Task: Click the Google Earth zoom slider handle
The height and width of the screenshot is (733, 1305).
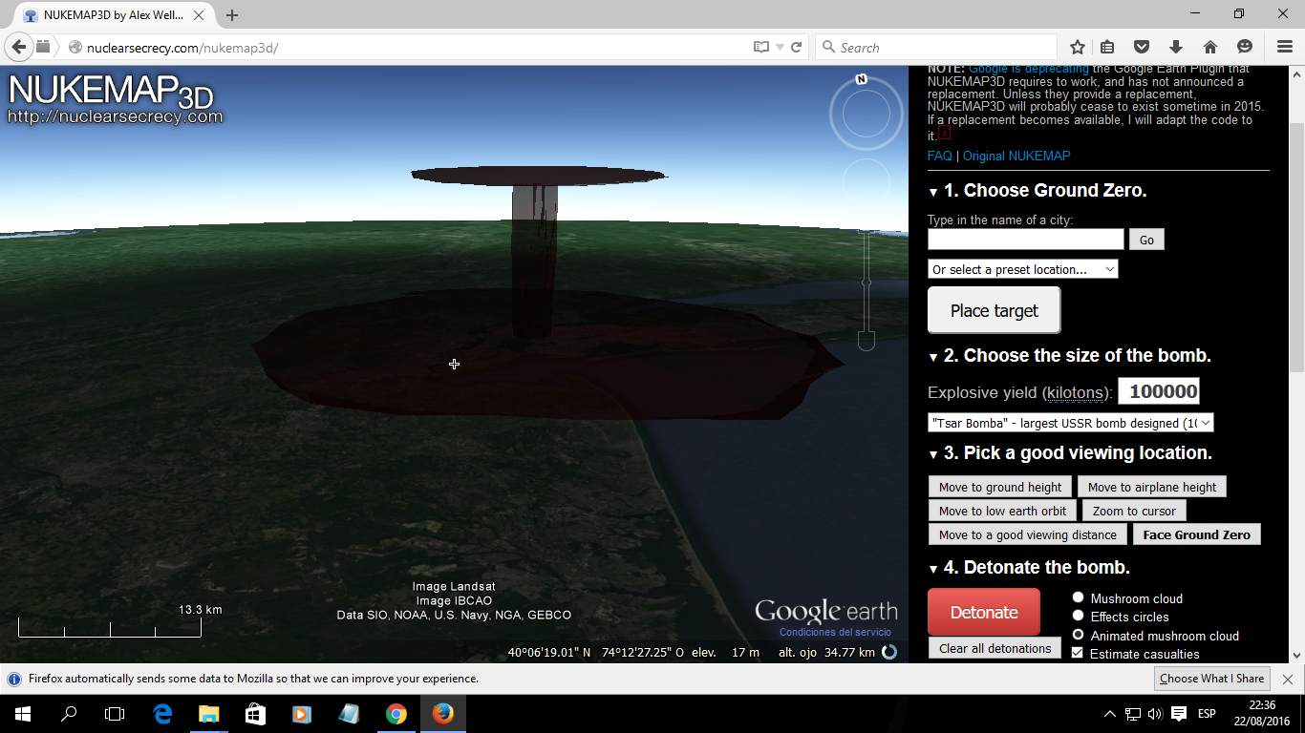Action: tap(866, 283)
